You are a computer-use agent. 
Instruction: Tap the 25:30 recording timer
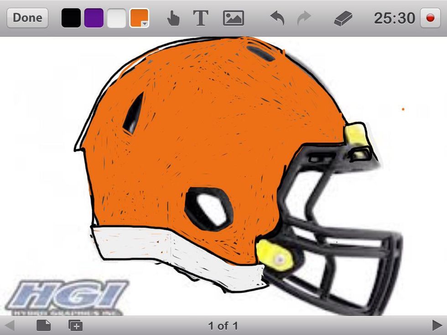[x=394, y=18]
